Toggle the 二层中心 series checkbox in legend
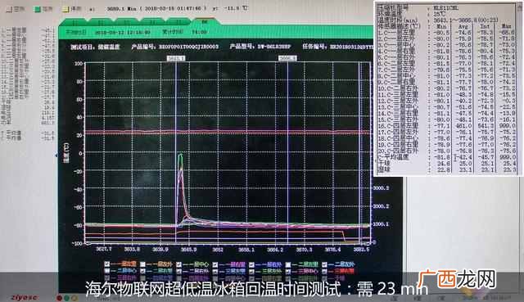This screenshot has width=524, height=302. [107, 271]
